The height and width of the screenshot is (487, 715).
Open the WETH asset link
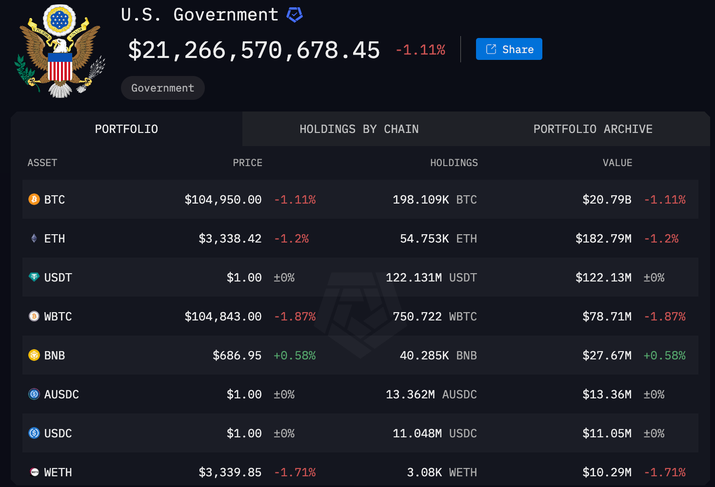(58, 472)
